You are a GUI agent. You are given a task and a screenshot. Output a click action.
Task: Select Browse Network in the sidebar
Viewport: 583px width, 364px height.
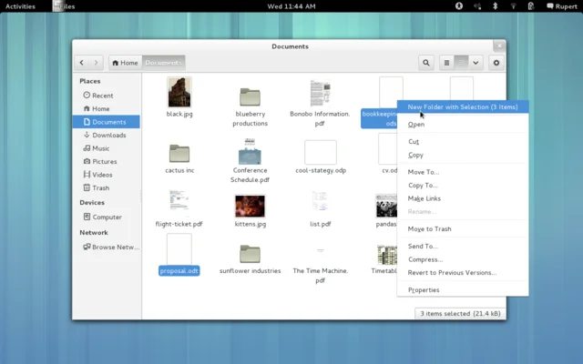click(115, 247)
